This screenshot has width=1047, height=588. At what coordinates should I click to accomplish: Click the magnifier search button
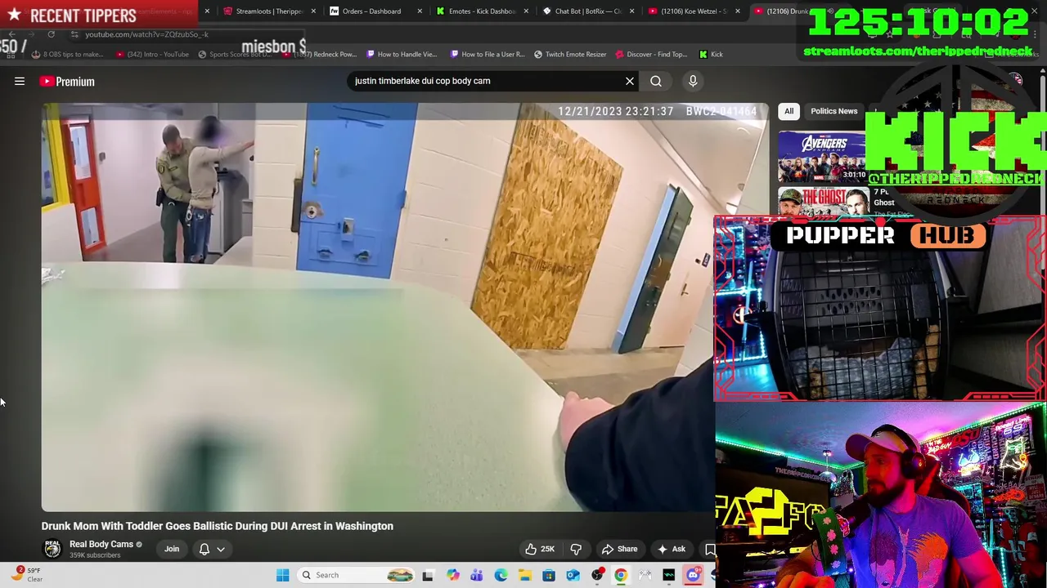656,81
